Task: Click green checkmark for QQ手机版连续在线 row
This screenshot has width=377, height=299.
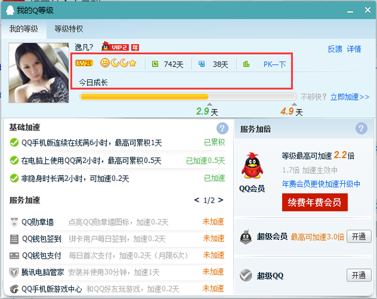Action: (x=14, y=142)
